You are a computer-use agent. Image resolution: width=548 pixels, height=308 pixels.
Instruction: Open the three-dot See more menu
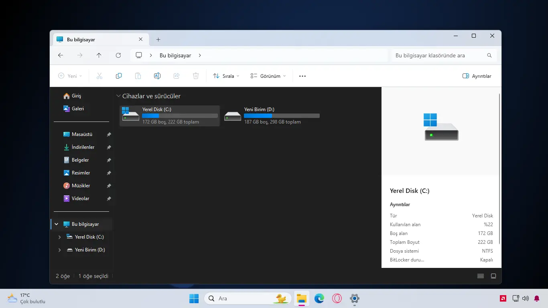[302, 76]
